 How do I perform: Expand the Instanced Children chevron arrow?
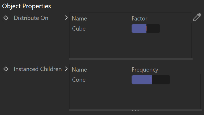coord(66,69)
